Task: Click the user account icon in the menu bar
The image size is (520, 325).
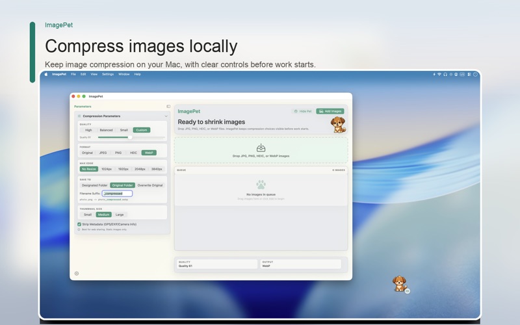Action: (x=456, y=74)
